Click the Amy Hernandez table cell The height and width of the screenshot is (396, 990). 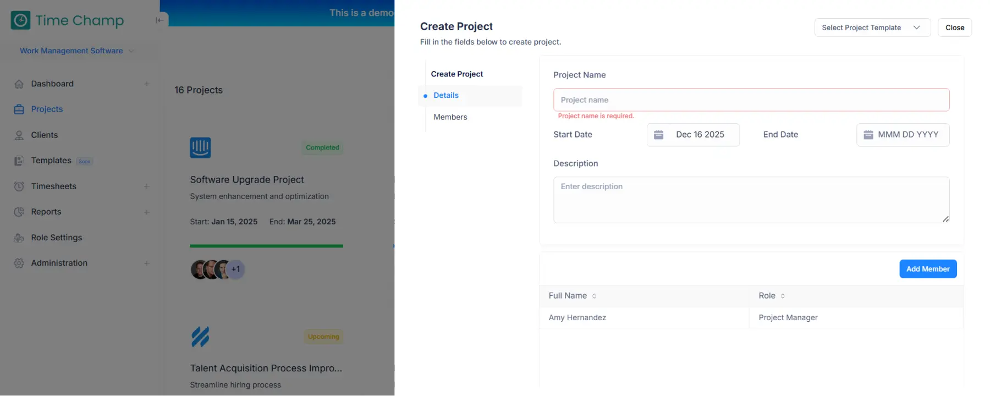coord(644,318)
